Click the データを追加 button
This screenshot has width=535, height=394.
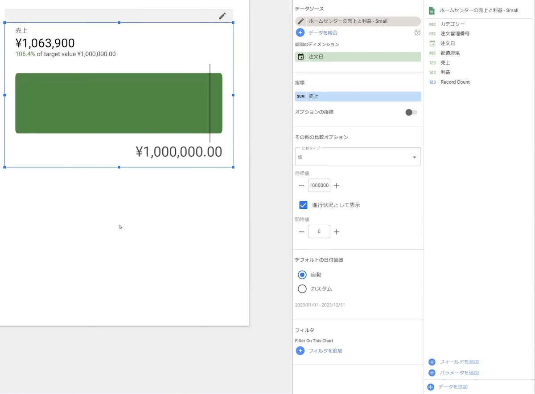click(x=453, y=387)
